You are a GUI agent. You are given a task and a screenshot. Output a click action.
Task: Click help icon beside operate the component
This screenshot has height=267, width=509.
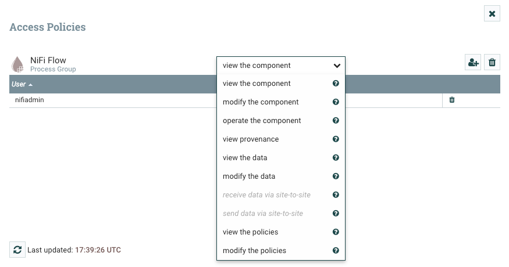point(336,121)
